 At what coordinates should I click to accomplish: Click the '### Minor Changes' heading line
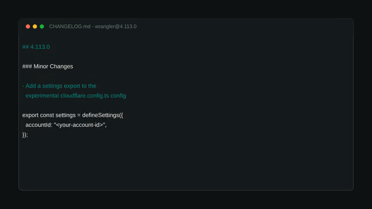tap(48, 66)
